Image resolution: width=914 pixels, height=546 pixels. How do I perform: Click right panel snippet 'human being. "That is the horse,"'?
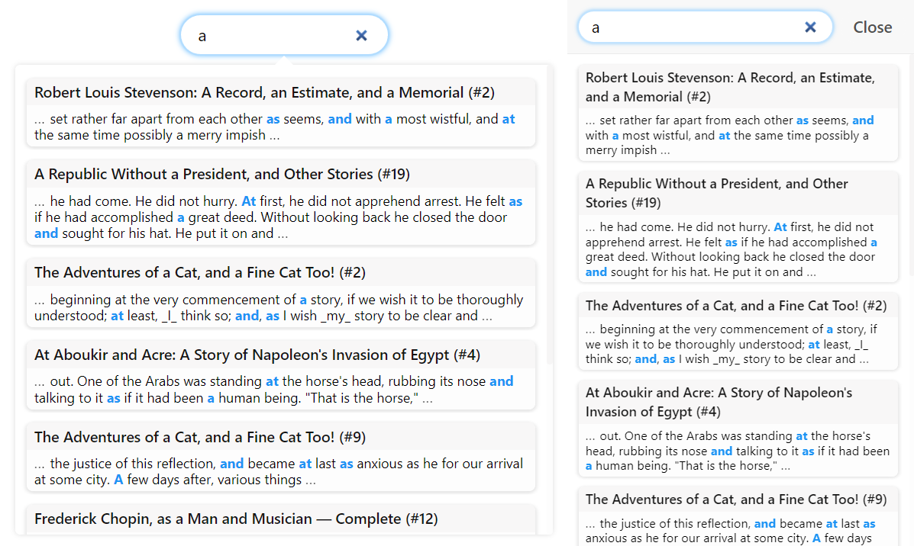click(x=686, y=466)
